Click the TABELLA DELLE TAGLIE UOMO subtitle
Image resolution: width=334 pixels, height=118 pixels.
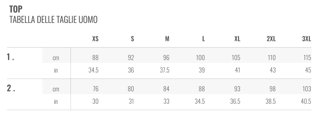(x=53, y=20)
